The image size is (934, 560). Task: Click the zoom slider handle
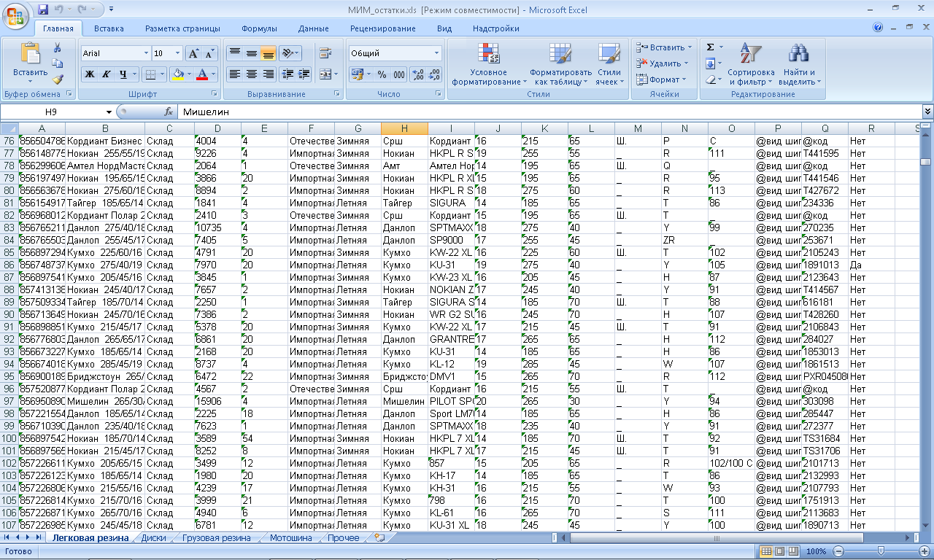point(881,551)
